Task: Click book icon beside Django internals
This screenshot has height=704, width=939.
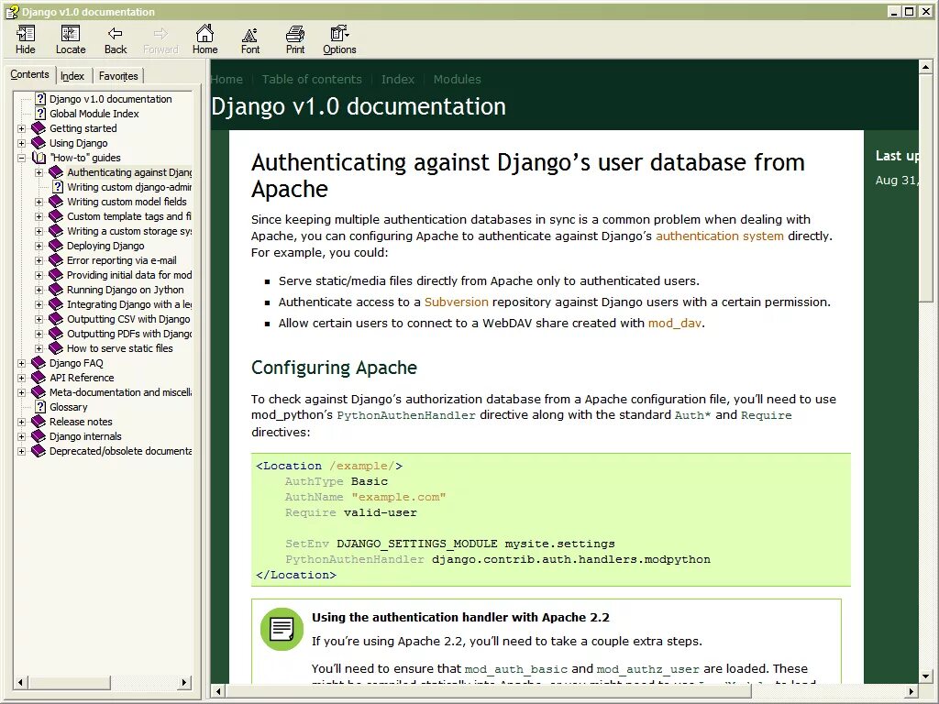Action: (39, 436)
